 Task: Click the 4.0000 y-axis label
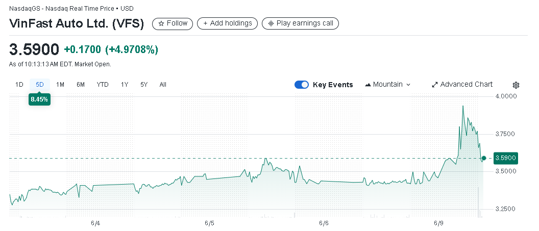pos(506,96)
